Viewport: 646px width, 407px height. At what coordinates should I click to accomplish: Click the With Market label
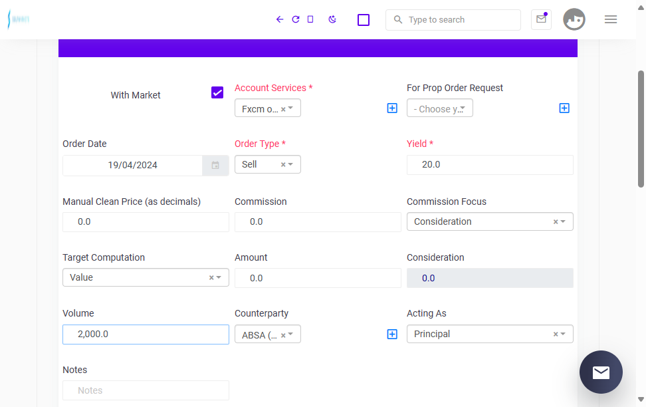135,95
